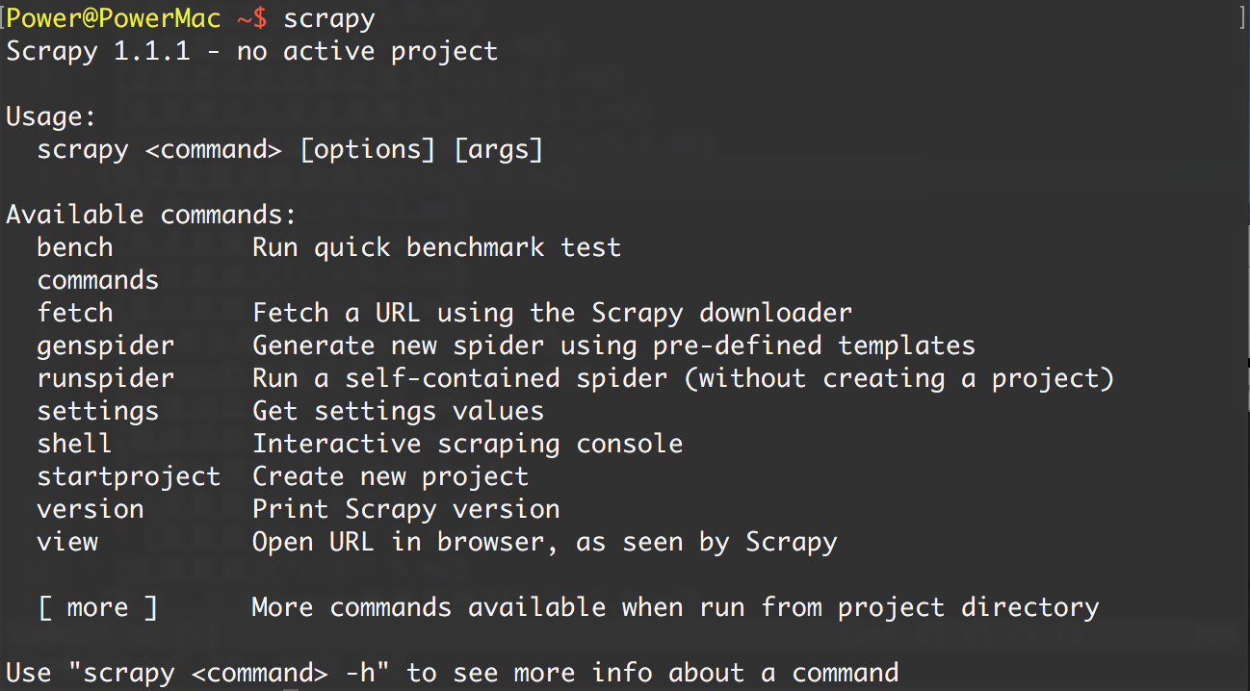Click the "bench" command name
Screen dimensions: 1250x691
[x=75, y=247]
